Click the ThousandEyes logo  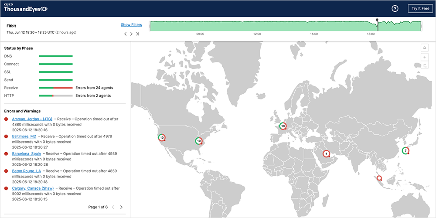pyautogui.click(x=26, y=8)
